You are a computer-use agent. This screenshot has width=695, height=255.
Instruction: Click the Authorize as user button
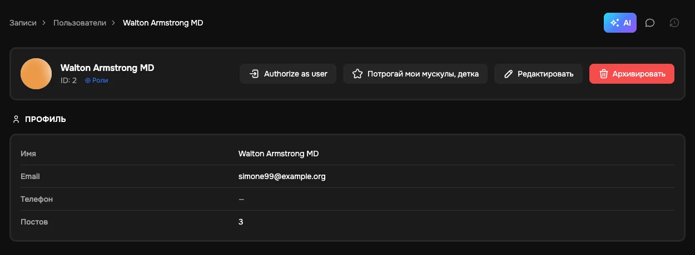point(288,74)
